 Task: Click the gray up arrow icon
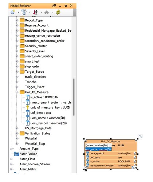click(47, 12)
